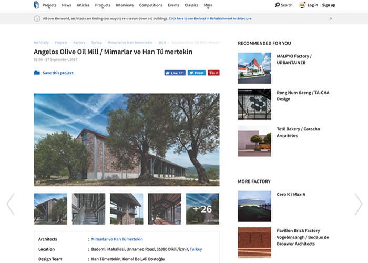
Task: Open the +26 more photos thumbnail
Action: 202,209
